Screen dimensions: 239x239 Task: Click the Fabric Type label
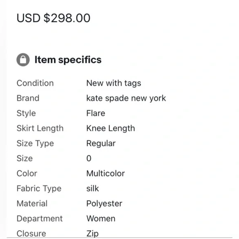(x=39, y=188)
